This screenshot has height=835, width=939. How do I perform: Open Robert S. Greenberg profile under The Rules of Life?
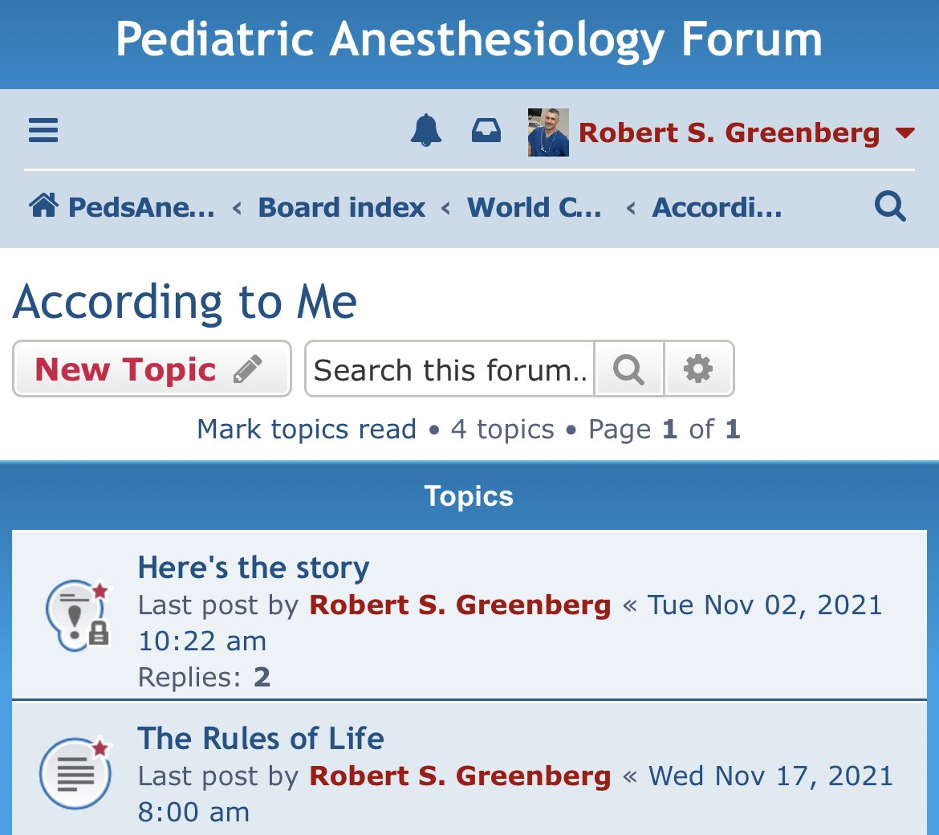(x=460, y=776)
